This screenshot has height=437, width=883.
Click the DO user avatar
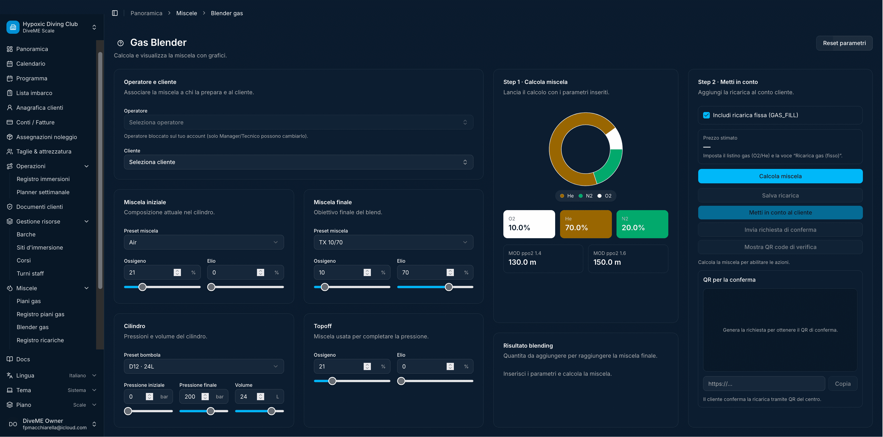(x=13, y=424)
